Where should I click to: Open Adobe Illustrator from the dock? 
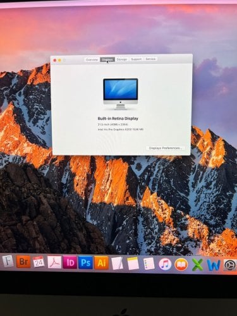coord(101,263)
